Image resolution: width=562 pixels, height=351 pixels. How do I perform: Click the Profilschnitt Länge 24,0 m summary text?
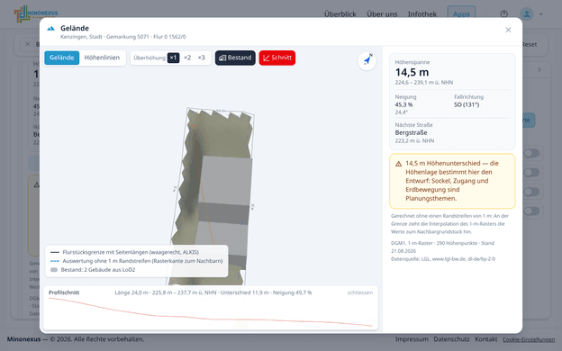[x=213, y=292]
